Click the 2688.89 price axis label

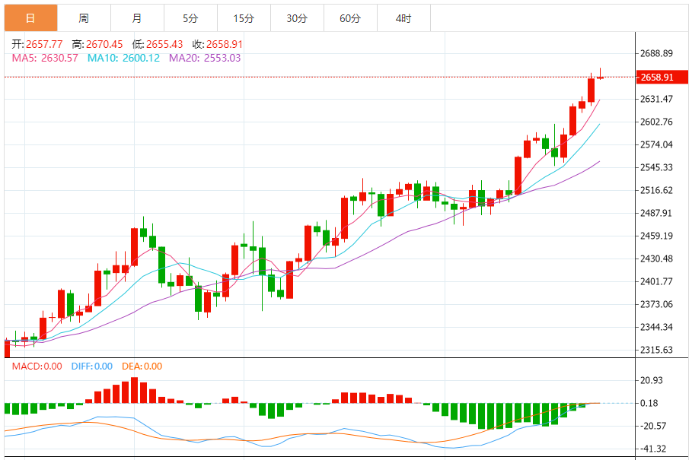point(657,53)
